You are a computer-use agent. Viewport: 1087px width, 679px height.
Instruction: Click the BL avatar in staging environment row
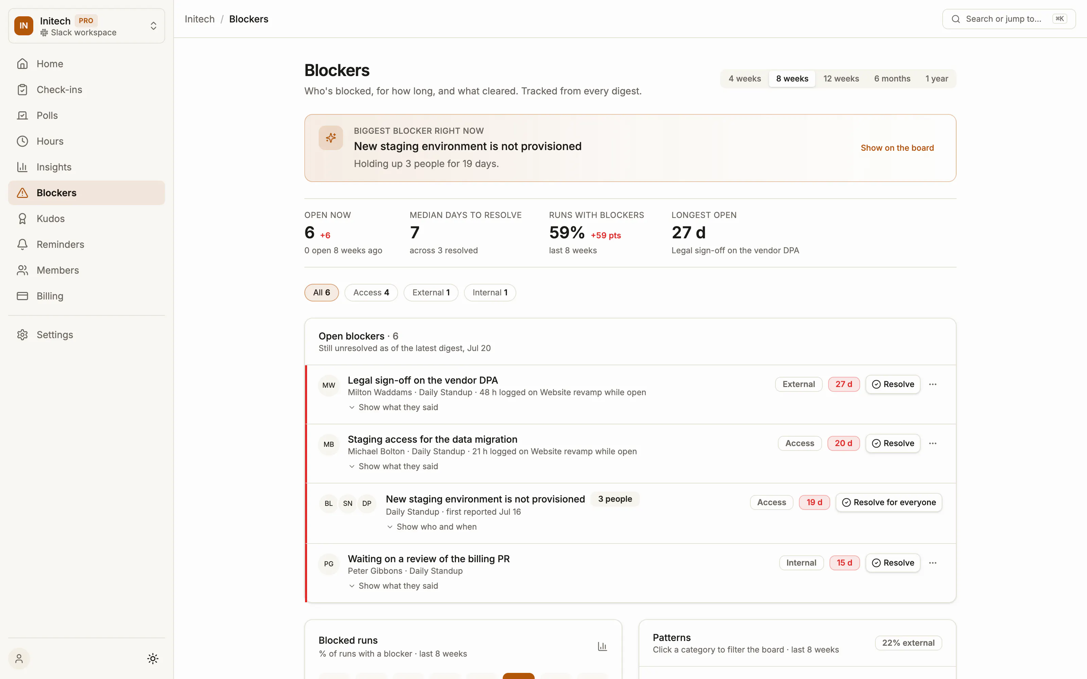329,504
